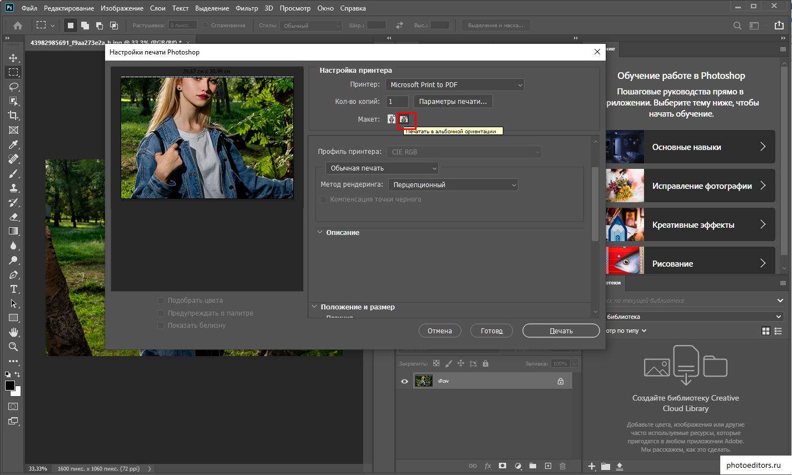Open Стиль dropdown in options bar

(x=311, y=26)
